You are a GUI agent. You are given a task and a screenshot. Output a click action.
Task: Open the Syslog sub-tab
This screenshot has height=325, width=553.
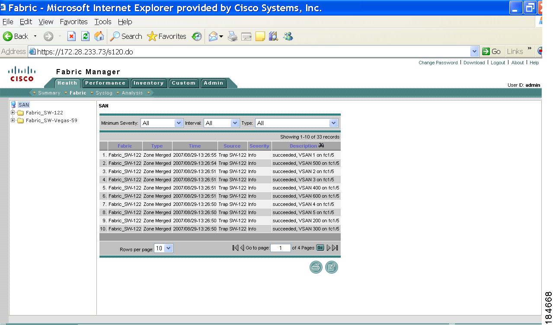tap(104, 93)
